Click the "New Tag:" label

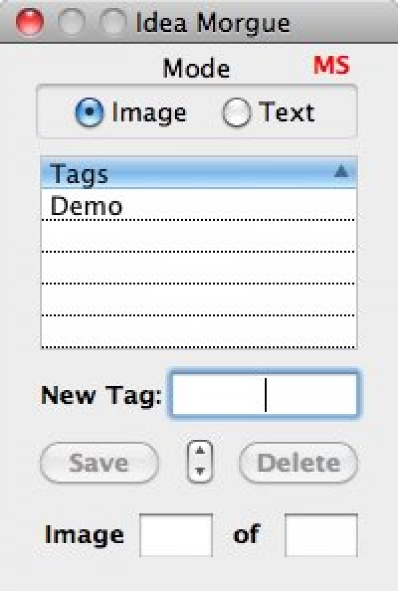(101, 395)
